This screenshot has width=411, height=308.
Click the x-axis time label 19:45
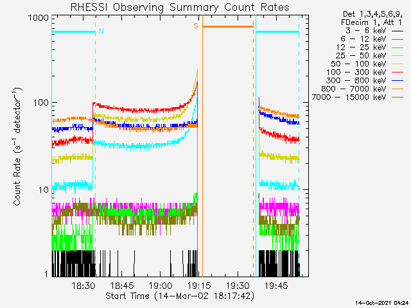[x=276, y=286]
